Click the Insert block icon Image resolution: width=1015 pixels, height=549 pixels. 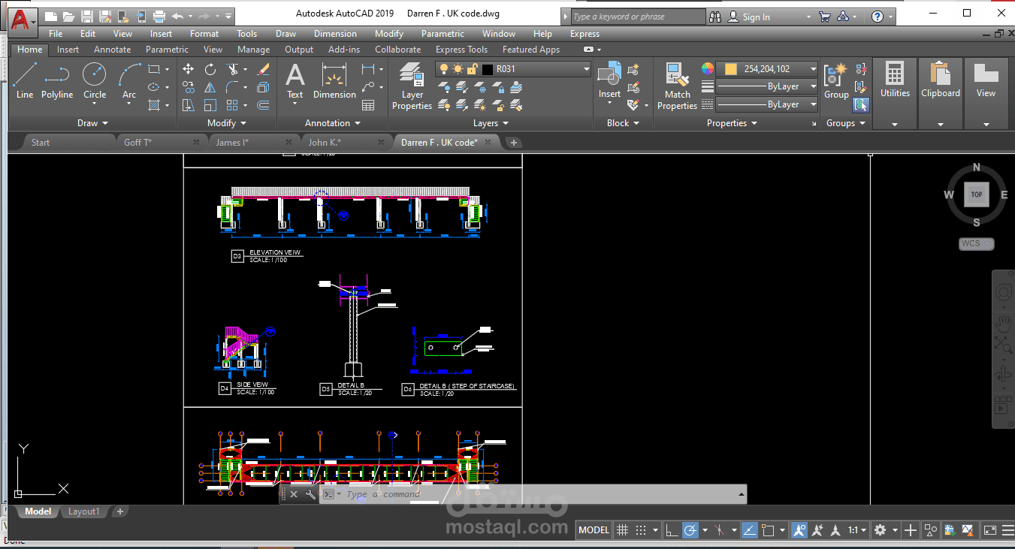point(609,81)
